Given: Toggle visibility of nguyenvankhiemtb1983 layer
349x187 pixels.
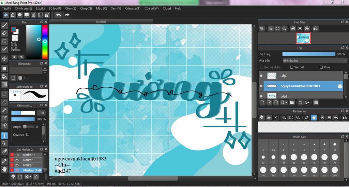Looking at the screenshot, I should pos(261,86).
